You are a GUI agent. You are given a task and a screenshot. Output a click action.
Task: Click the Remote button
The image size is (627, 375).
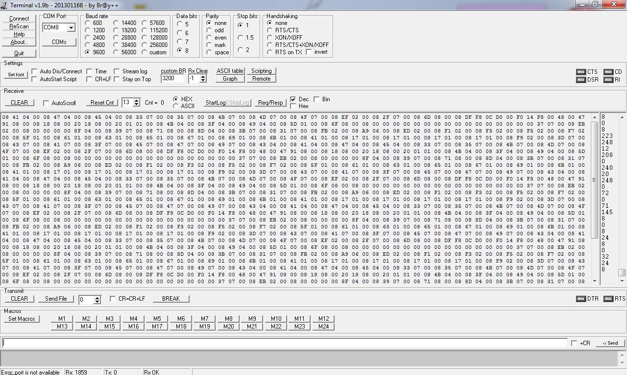point(261,79)
